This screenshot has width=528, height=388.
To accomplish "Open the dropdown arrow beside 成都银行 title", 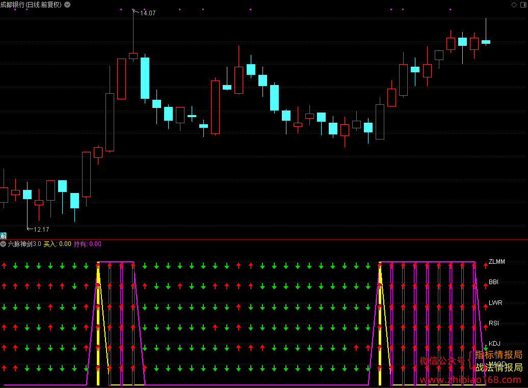I will click(67, 5).
